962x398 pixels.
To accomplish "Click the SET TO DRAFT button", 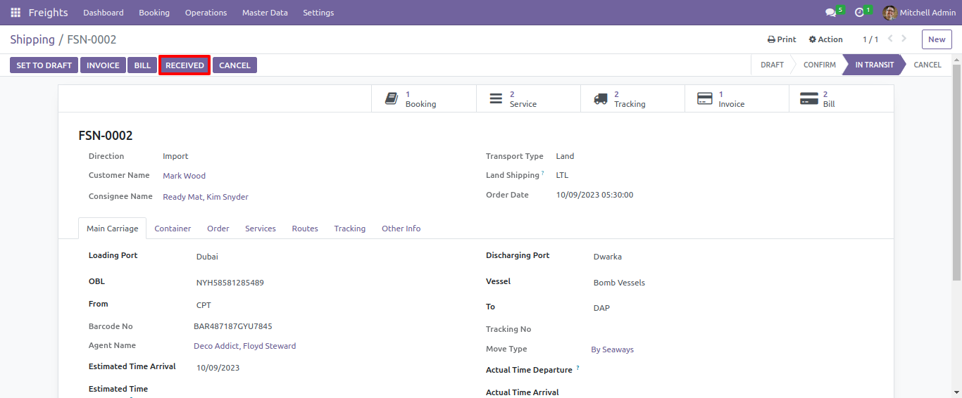I will point(44,65).
